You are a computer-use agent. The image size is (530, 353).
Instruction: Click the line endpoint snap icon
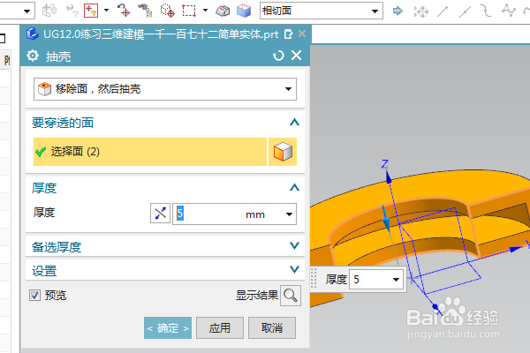pyautogui.click(x=443, y=11)
